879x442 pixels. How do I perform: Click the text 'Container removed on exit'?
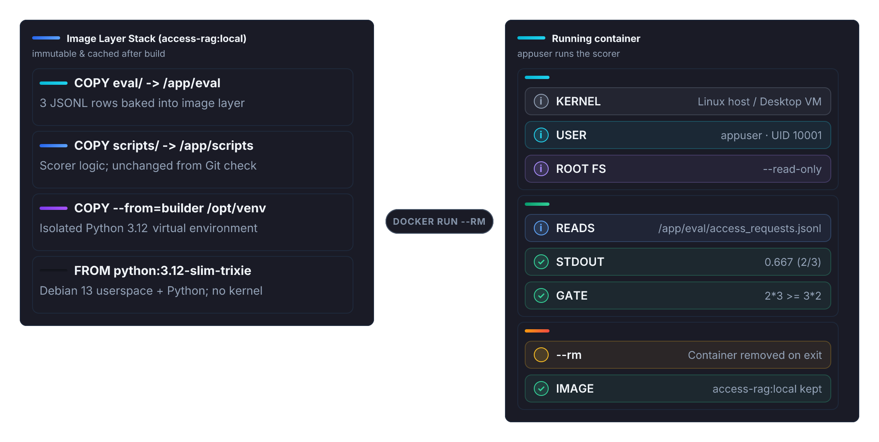[x=755, y=355]
